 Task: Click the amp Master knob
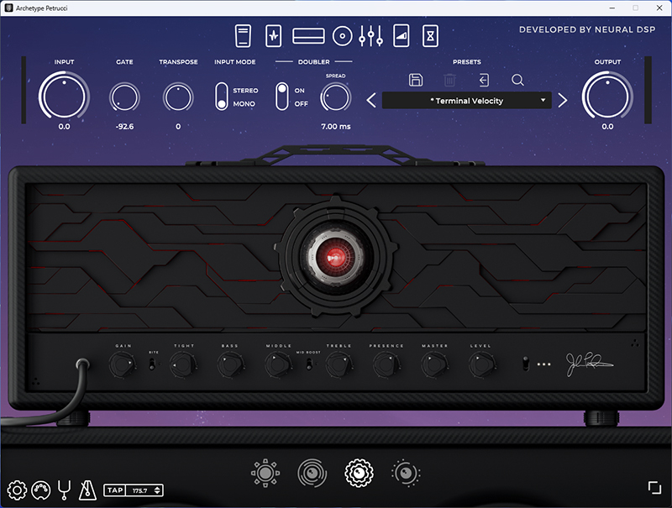(x=434, y=365)
